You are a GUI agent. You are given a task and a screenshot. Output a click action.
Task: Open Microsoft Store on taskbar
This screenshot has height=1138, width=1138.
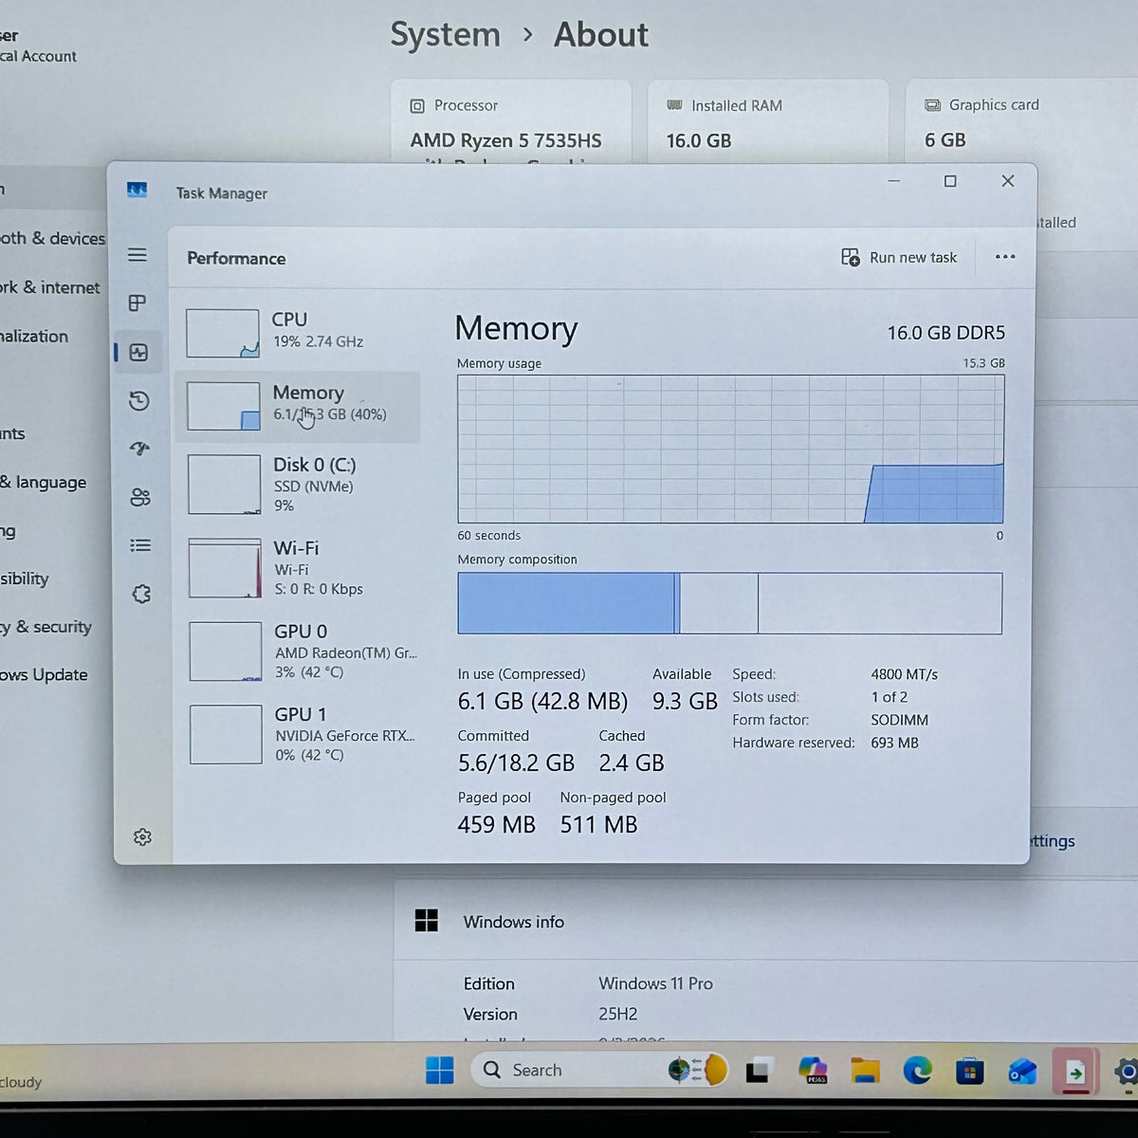[968, 1072]
